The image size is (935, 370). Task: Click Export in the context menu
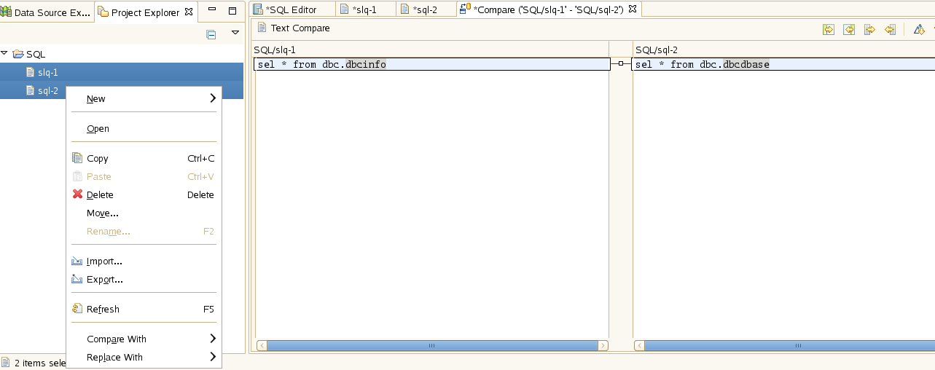tap(104, 279)
